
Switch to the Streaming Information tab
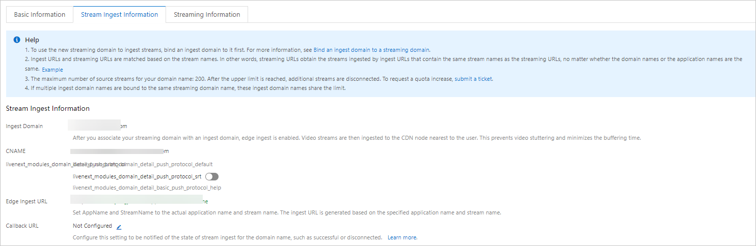point(207,15)
